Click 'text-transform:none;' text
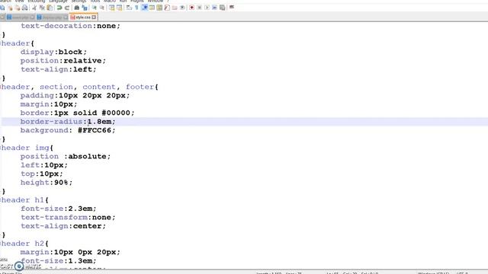Screen dimensions: 488x274 click(68, 217)
